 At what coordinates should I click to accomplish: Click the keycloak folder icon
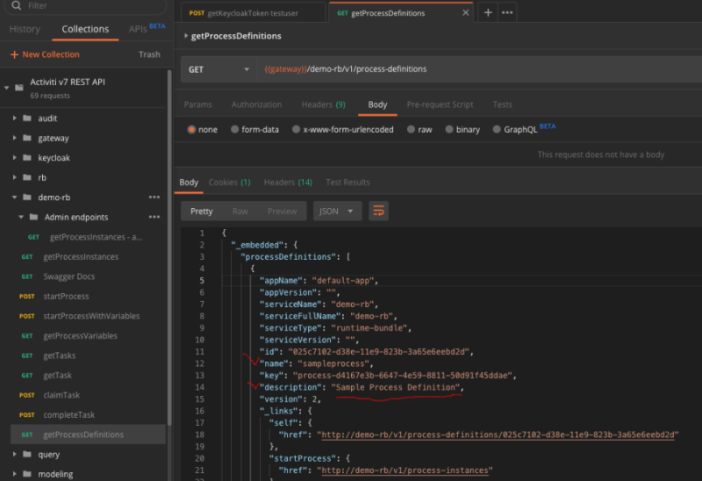click(27, 158)
